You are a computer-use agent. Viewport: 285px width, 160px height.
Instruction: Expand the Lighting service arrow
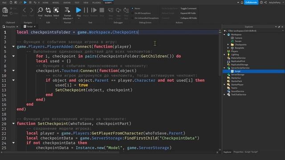[224, 55]
